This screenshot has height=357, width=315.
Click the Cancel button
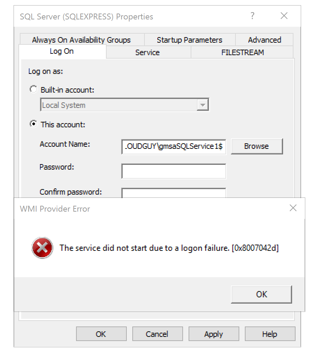pos(157,334)
